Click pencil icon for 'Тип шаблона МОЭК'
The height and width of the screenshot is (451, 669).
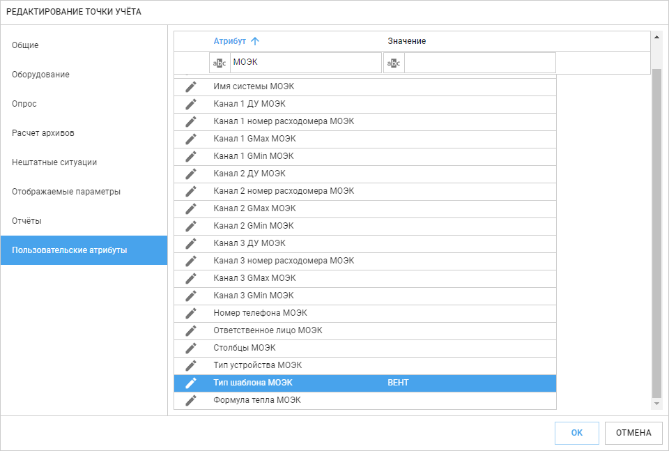191,383
